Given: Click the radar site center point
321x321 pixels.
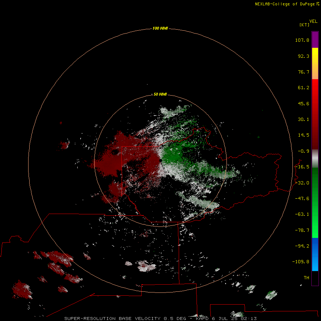Looking at the screenshot, I should [160, 160].
